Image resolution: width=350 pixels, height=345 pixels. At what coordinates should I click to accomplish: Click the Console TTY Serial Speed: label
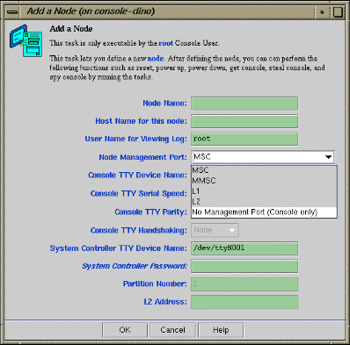[139, 194]
